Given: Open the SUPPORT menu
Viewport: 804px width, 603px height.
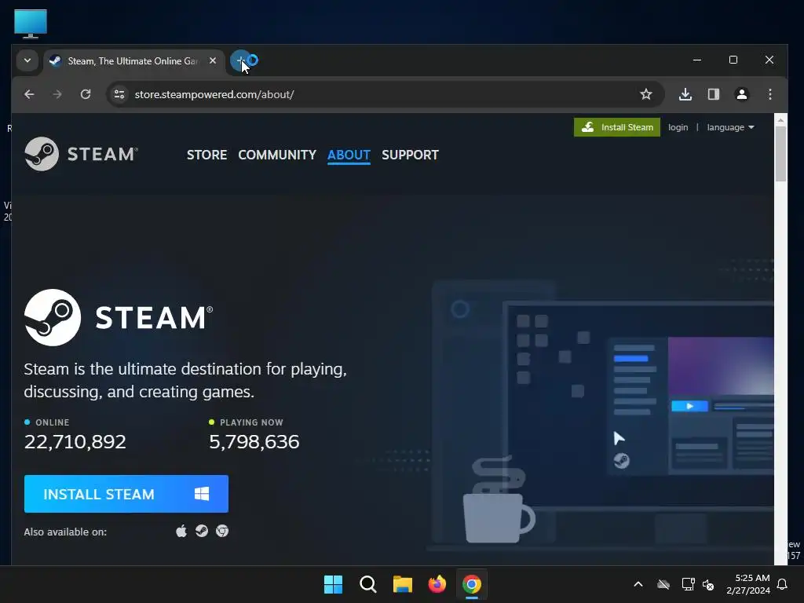Looking at the screenshot, I should click(x=410, y=155).
